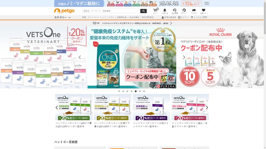This screenshot has width=266, height=149.
Task: Open the 犬用スキンケア Vets One card image
Action: (151, 107)
